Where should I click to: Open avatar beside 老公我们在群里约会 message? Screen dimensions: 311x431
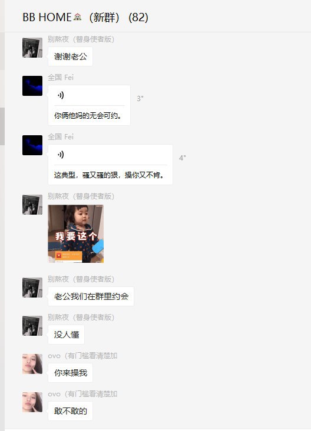(32, 288)
